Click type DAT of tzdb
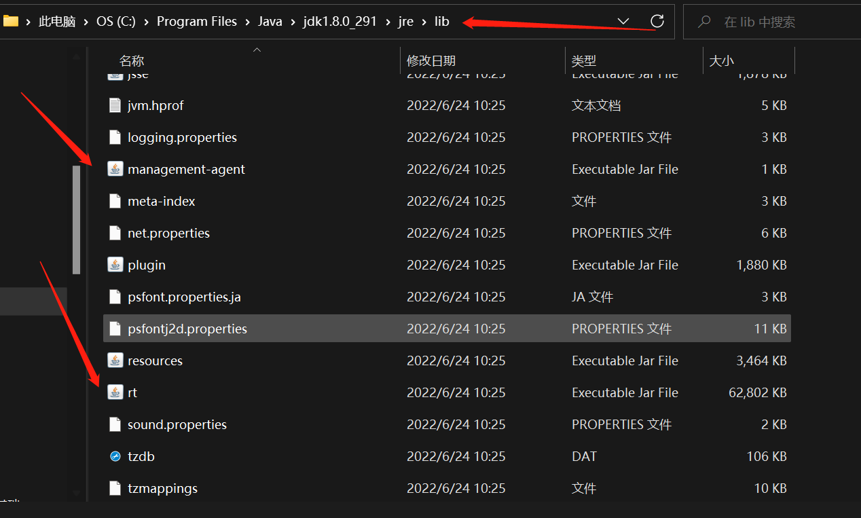Screen dimensions: 861x518 coord(584,456)
